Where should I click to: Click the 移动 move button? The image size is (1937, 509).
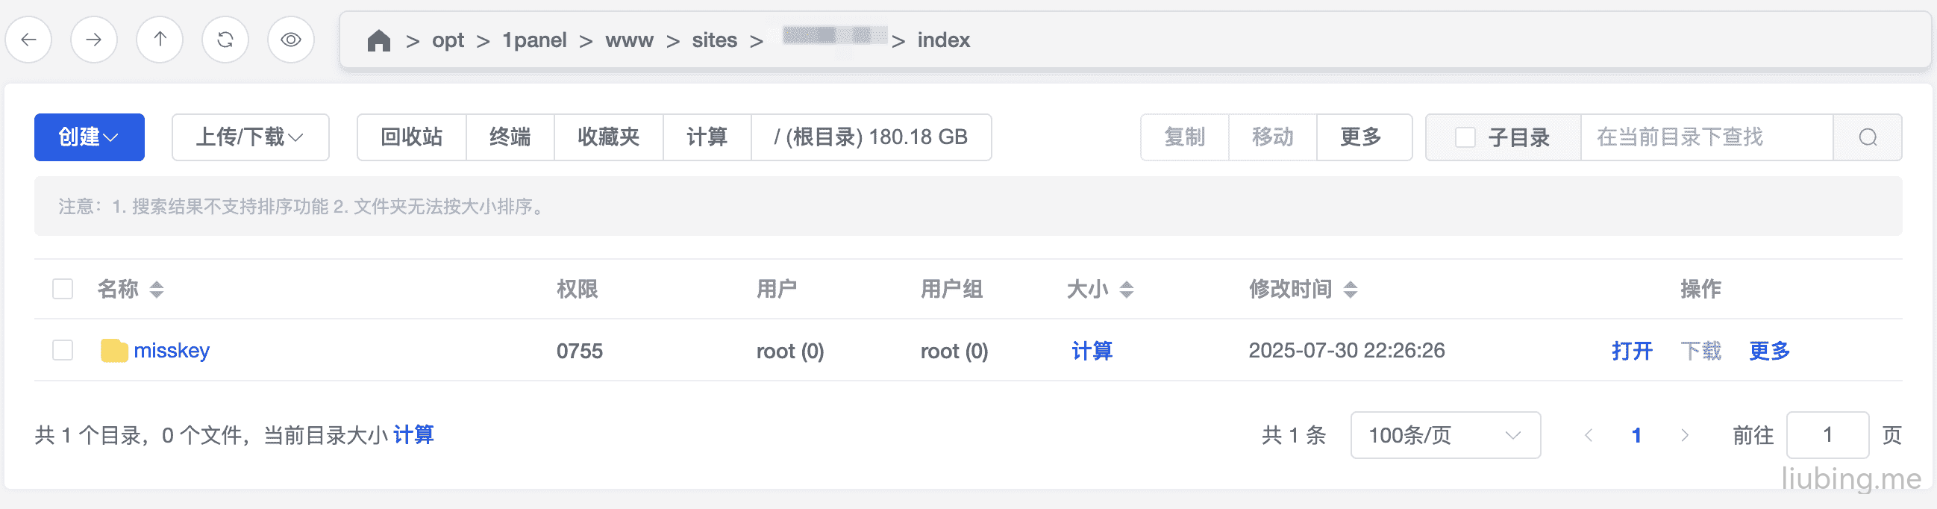pyautogui.click(x=1273, y=137)
